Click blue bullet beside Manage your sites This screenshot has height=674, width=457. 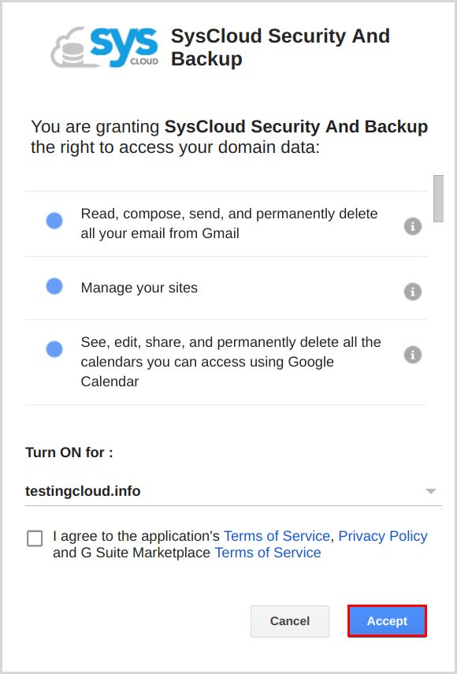54,286
